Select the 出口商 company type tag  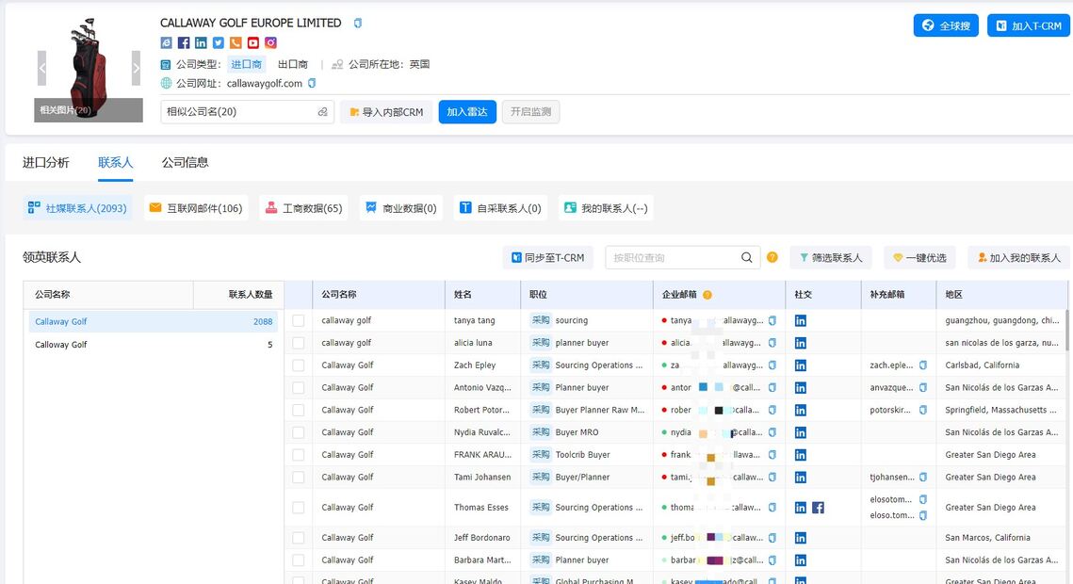click(x=293, y=64)
